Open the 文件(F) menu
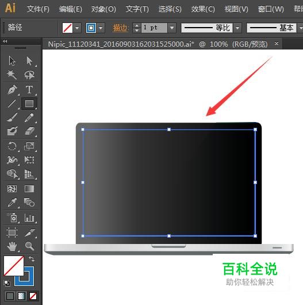Screen dimensions: 303x305 [38, 9]
